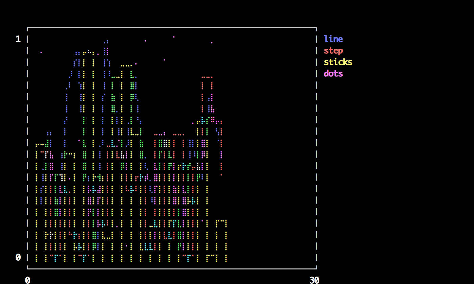This screenshot has height=284, width=474.
Task: Click the y-axis label '1'
Action: 18,39
